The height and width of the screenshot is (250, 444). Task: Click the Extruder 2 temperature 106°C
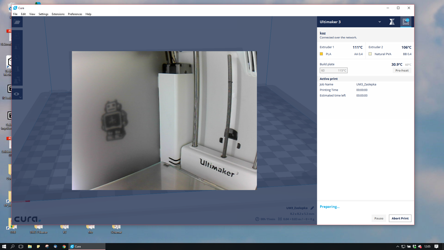point(406,47)
